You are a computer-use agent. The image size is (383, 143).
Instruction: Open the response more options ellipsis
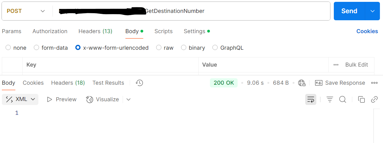pos(374,83)
